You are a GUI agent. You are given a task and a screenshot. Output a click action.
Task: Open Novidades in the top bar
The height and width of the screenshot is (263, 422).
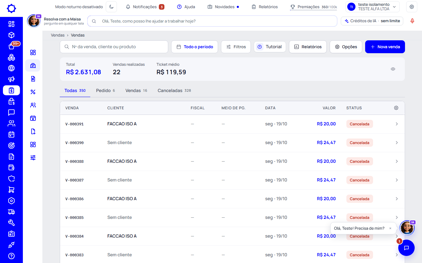pos(223,7)
